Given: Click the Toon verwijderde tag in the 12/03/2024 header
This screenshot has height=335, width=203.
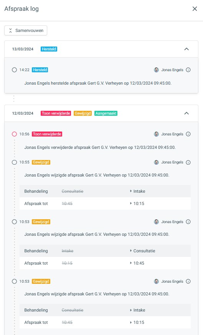Looking at the screenshot, I should (x=56, y=113).
